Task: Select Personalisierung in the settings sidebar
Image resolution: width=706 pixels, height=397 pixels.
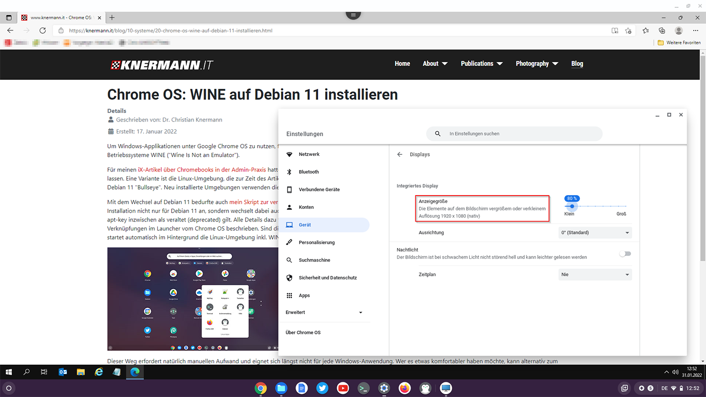Action: pyautogui.click(x=324, y=243)
